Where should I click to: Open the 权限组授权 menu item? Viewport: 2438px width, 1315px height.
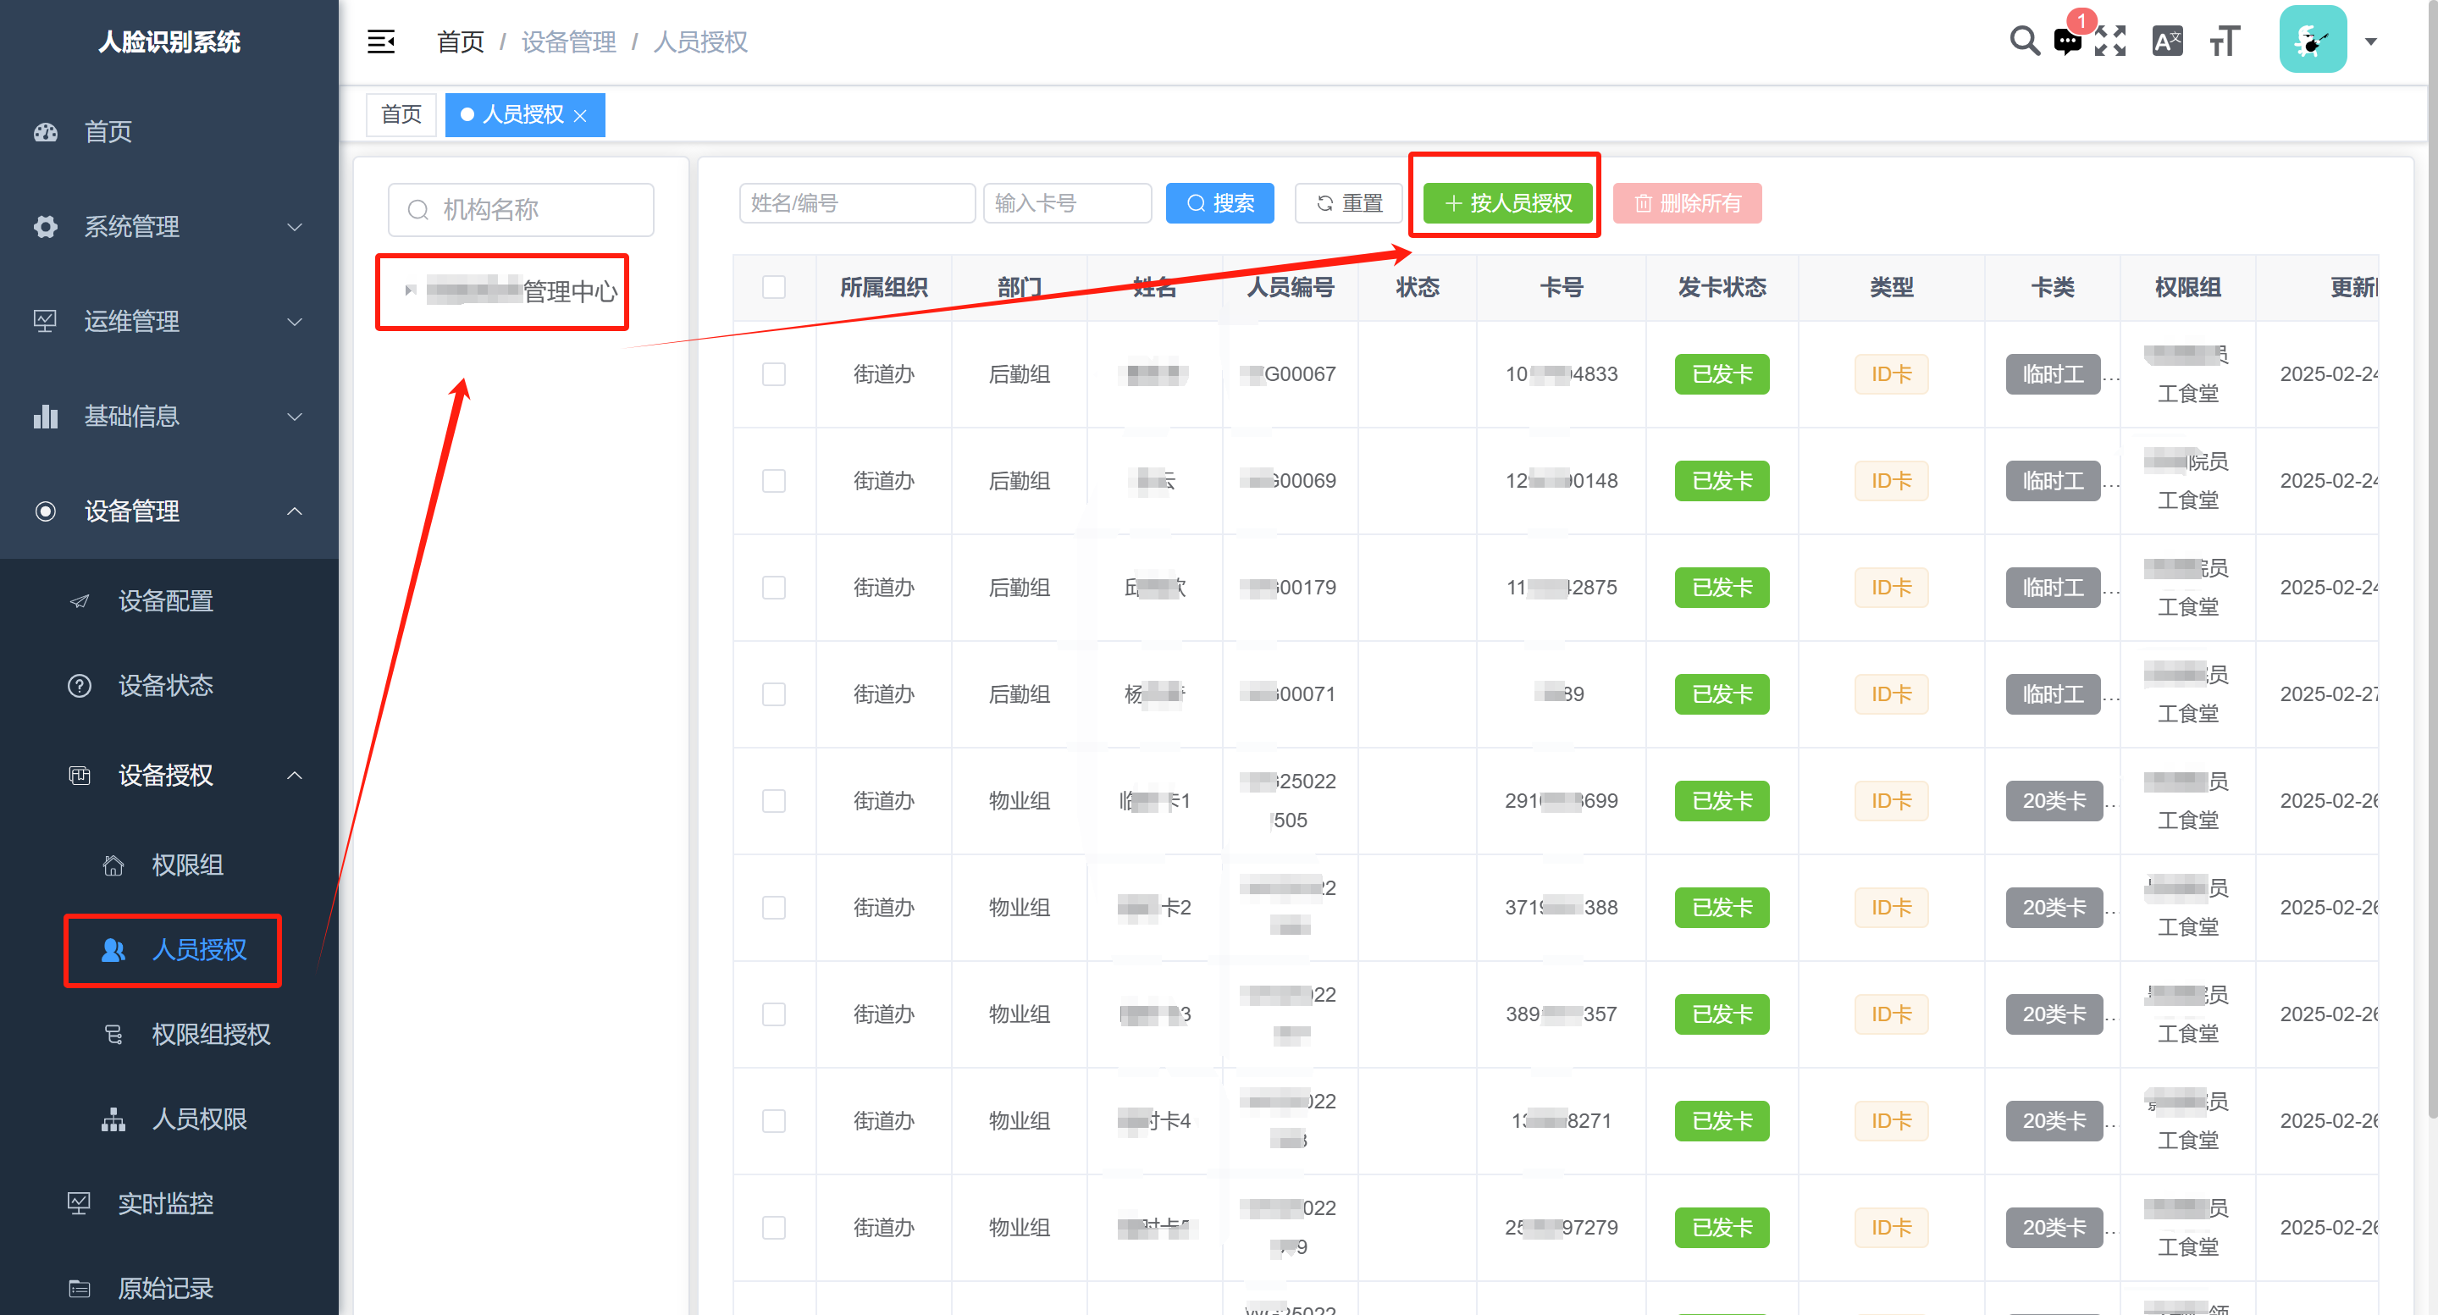(169, 1035)
